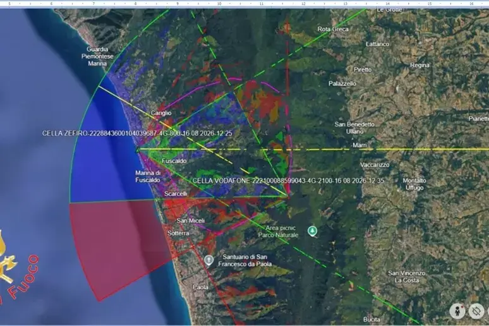Click the Guardia Piemontese Marina label
The image size is (489, 326).
[x=97, y=56]
